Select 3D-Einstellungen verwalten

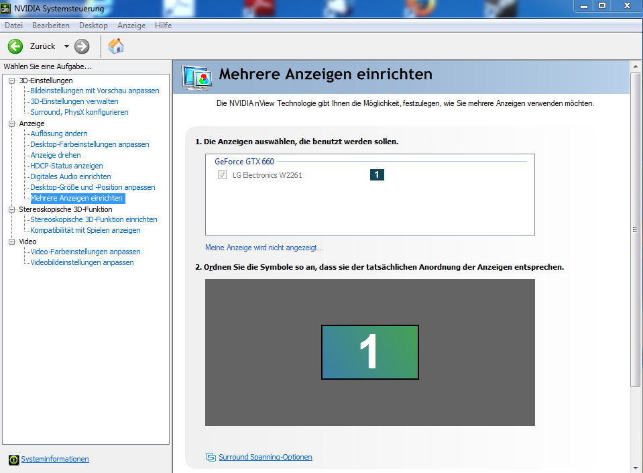click(x=74, y=101)
